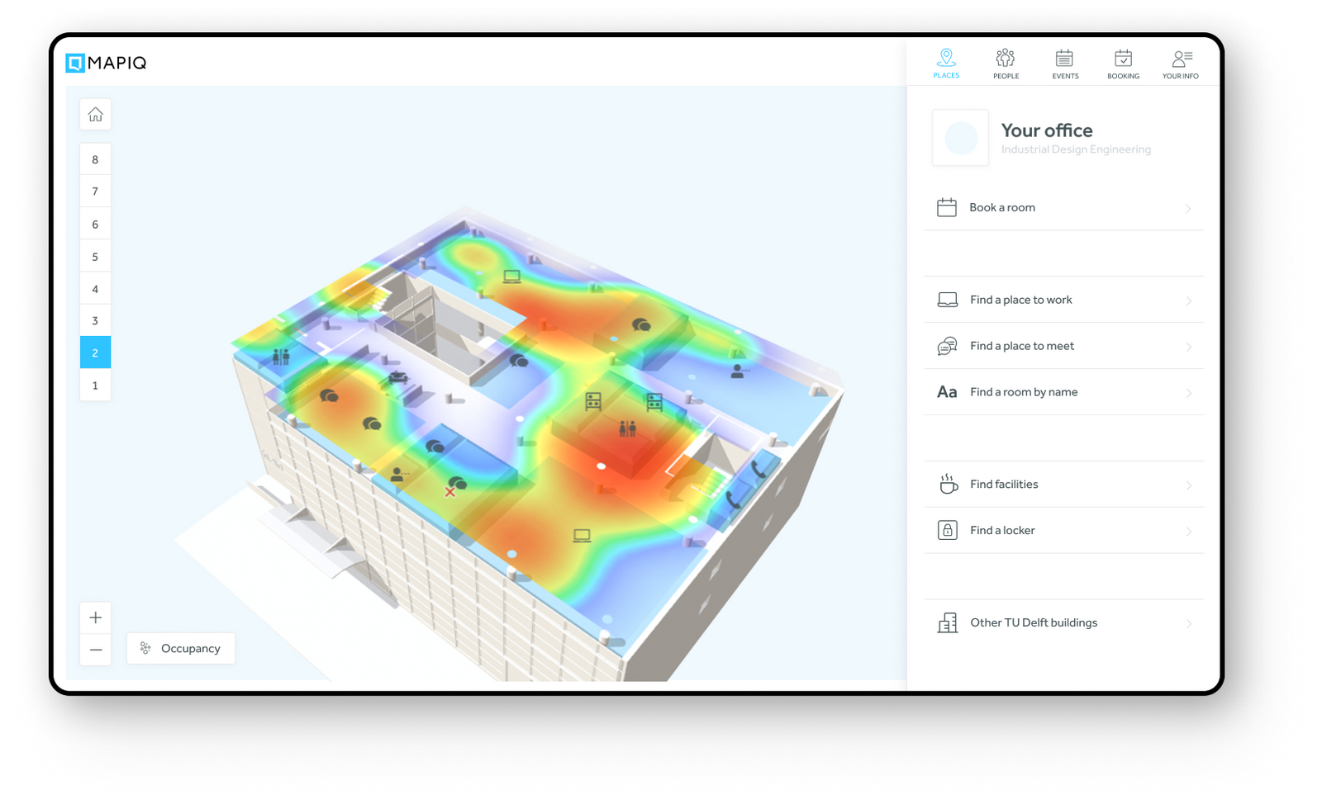Expand Find a place to meet chevron
The height and width of the screenshot is (809, 1322).
pyautogui.click(x=1188, y=346)
